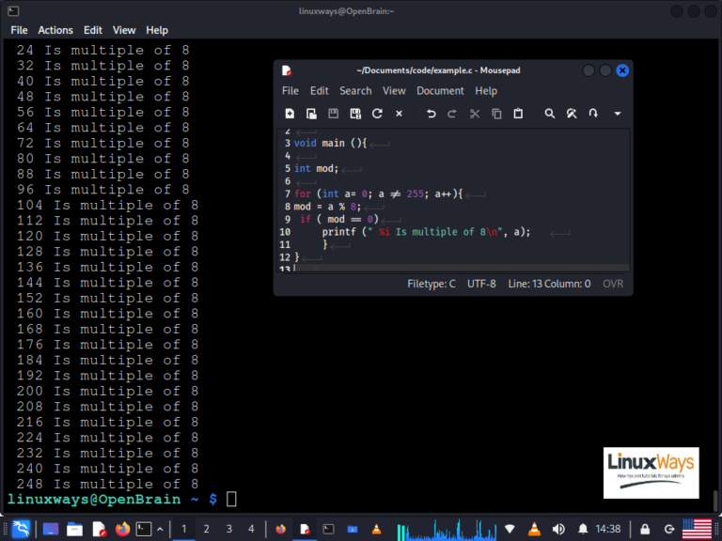Open the file manager launcher in taskbar
This screenshot has height=541, width=722.
point(74,529)
